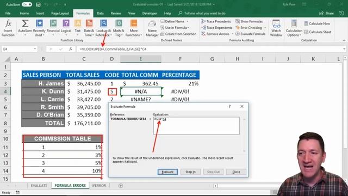Click the help question mark in dialog
This screenshot has width=348, height=196.
[x=229, y=107]
